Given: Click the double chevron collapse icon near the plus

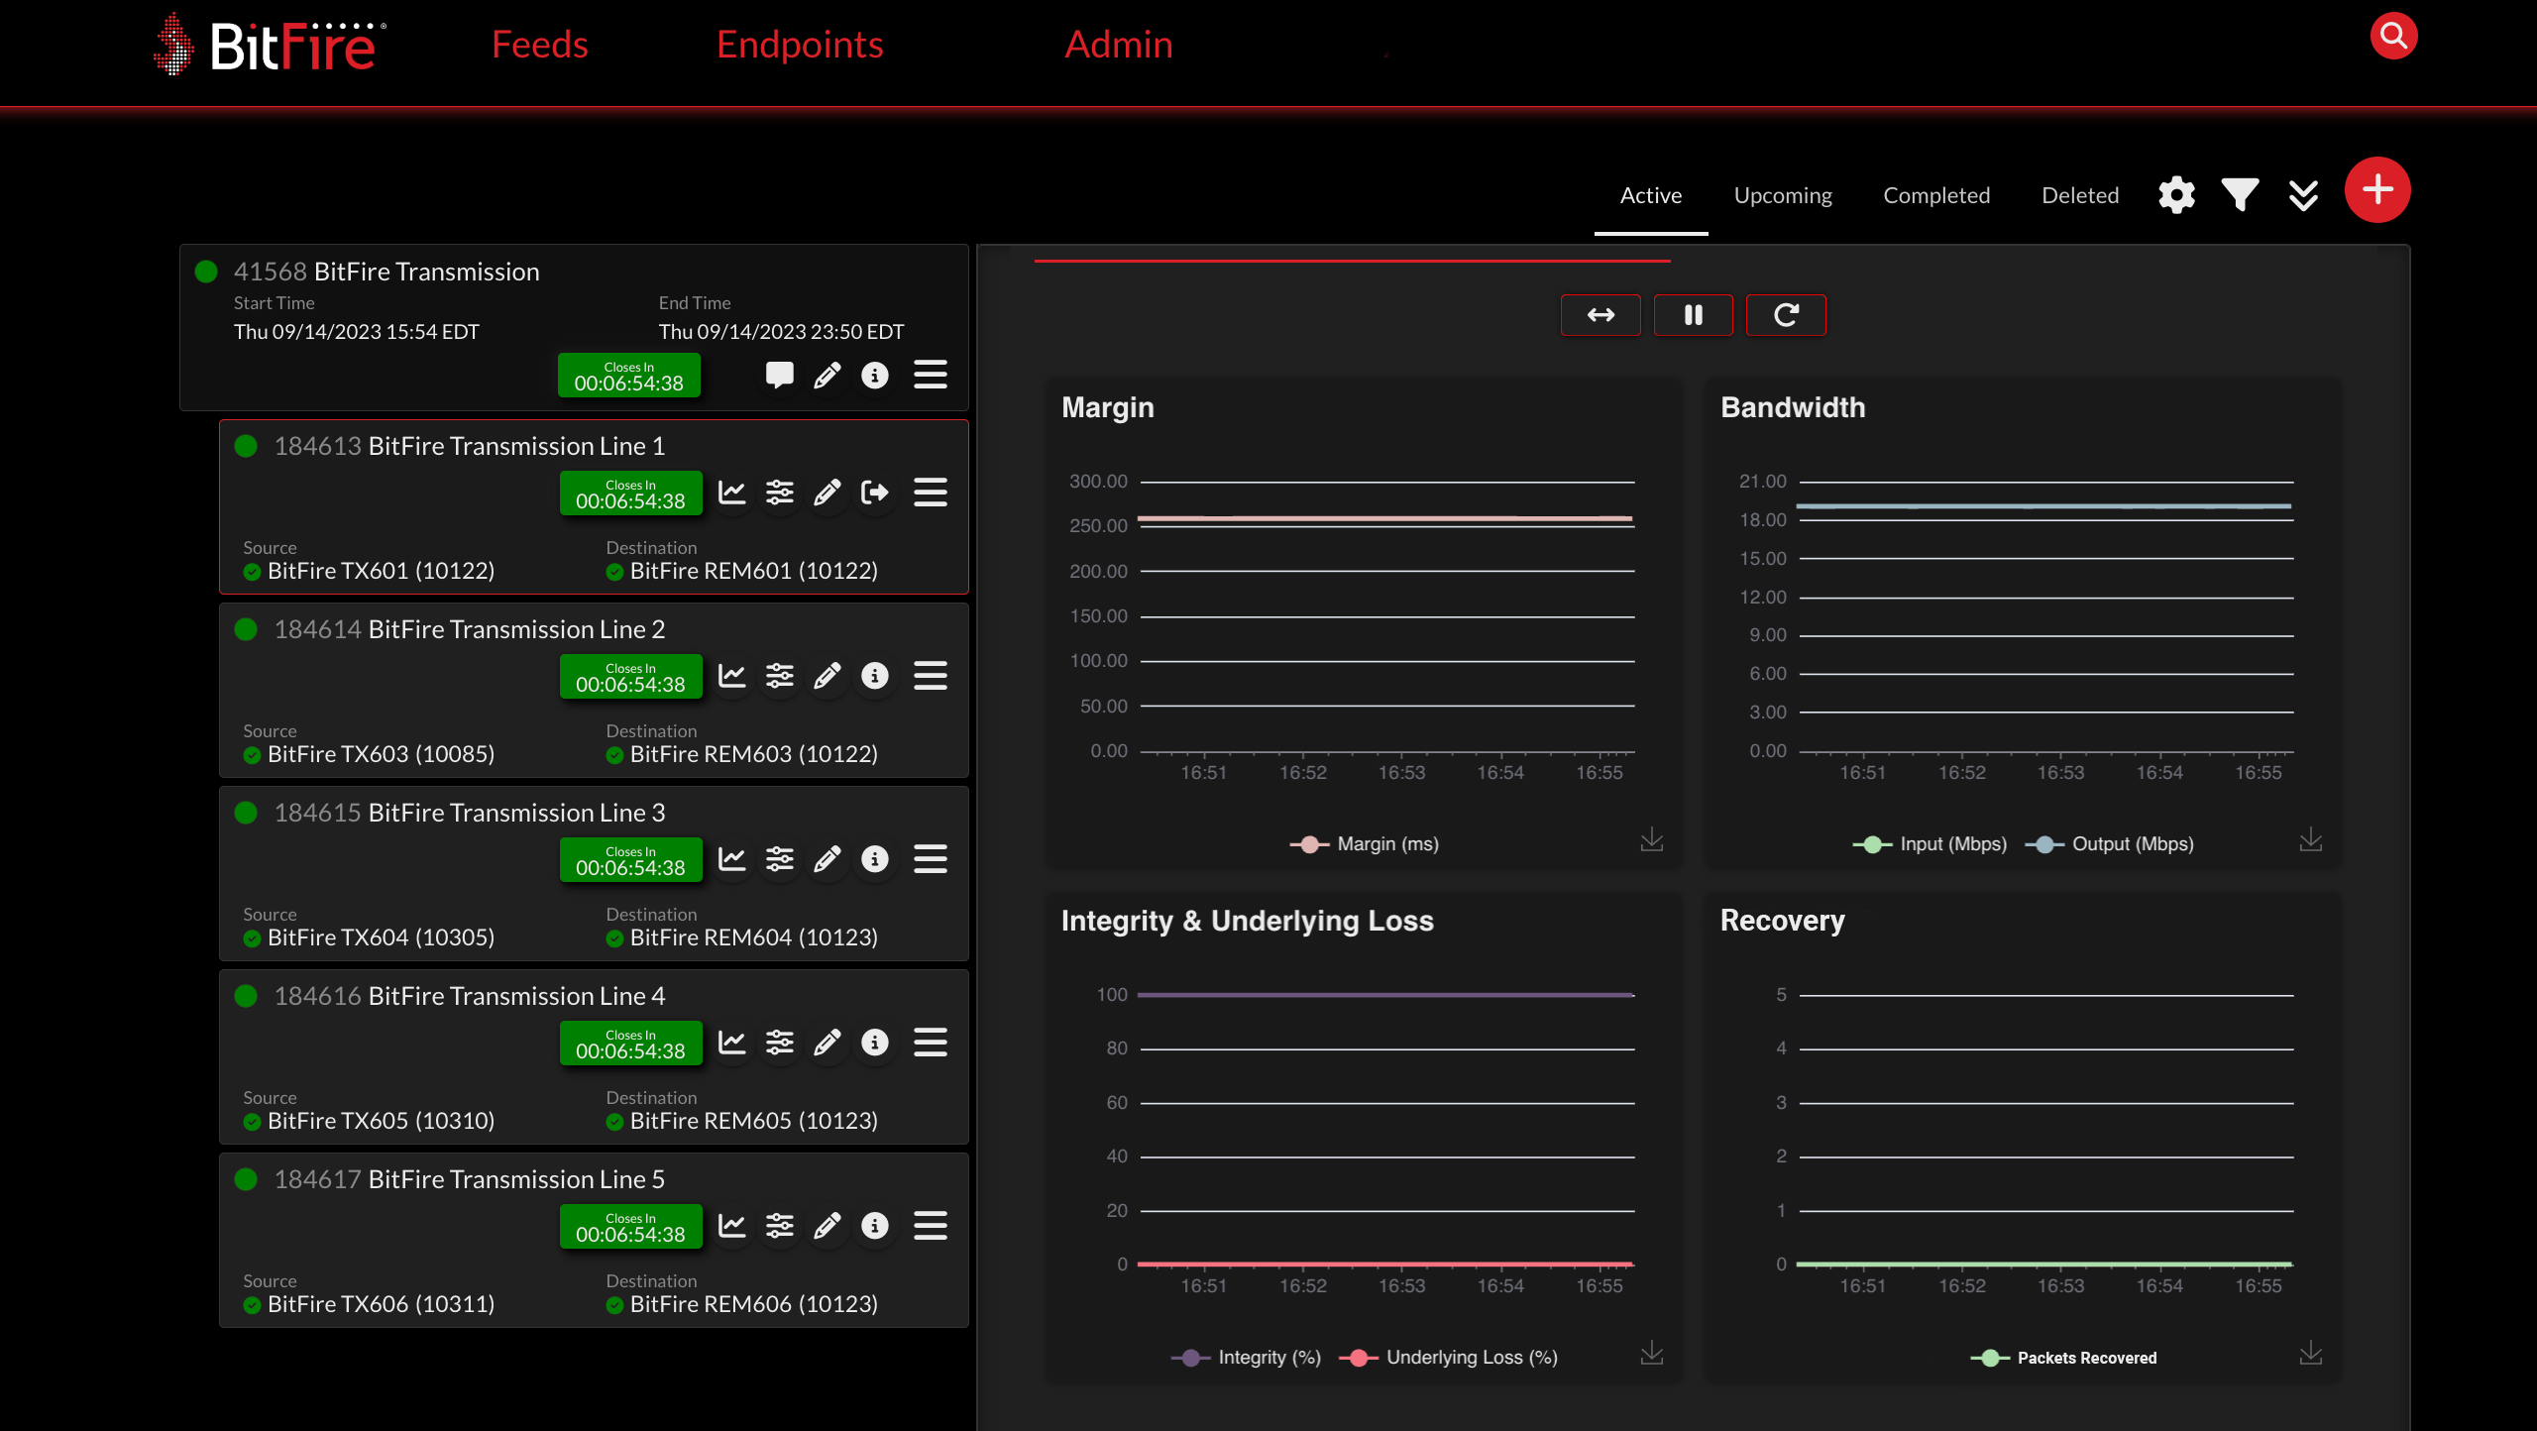Looking at the screenshot, I should (x=2304, y=194).
